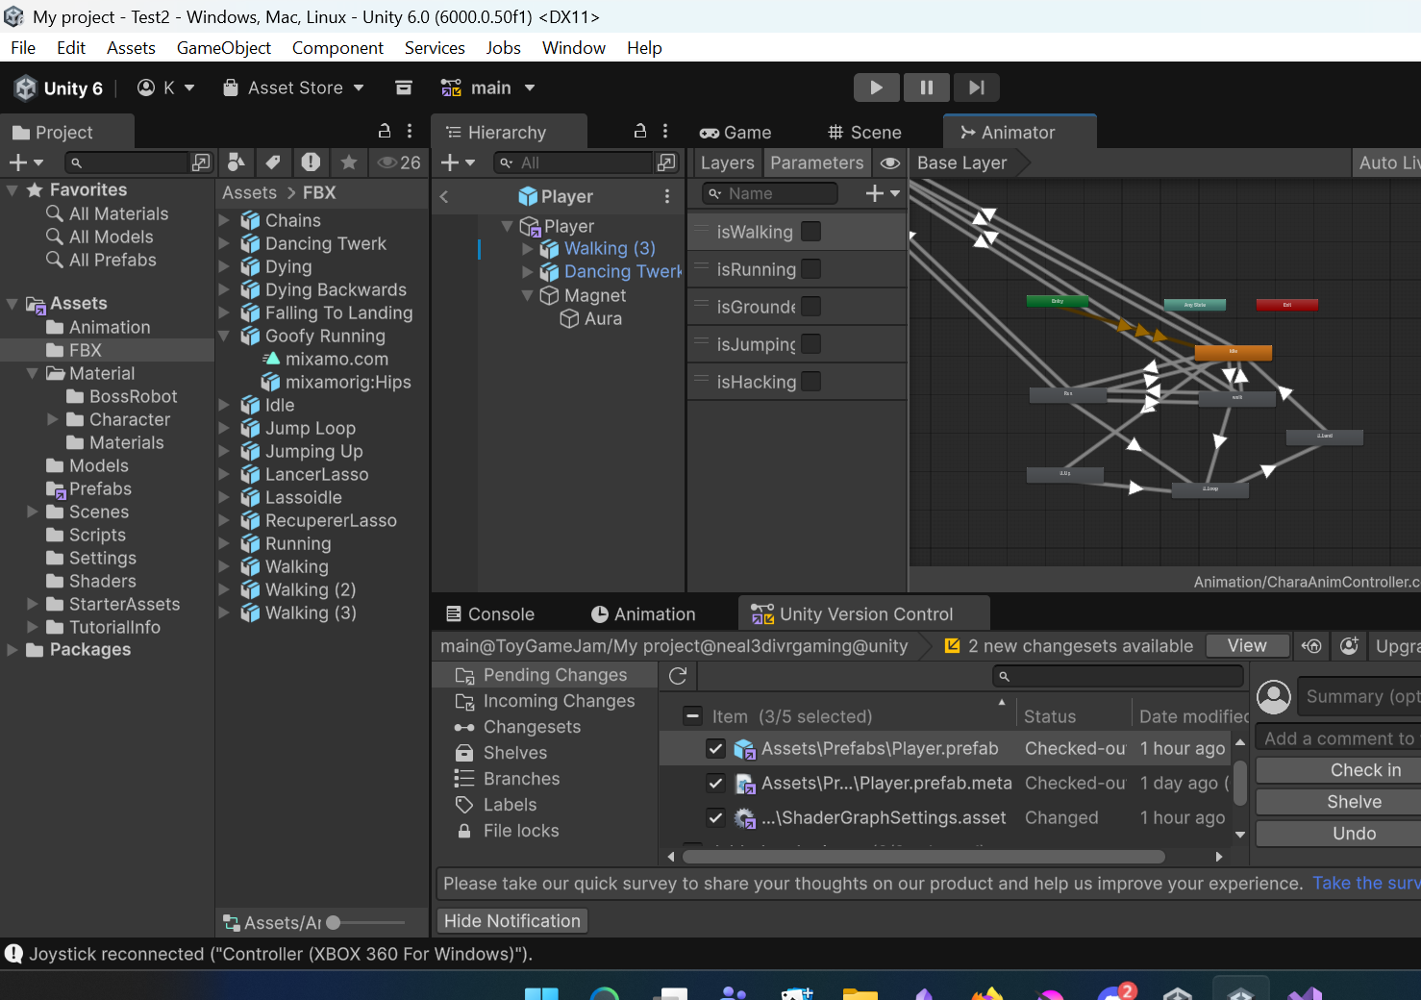Select the Any State node in Animator

point(1195,305)
